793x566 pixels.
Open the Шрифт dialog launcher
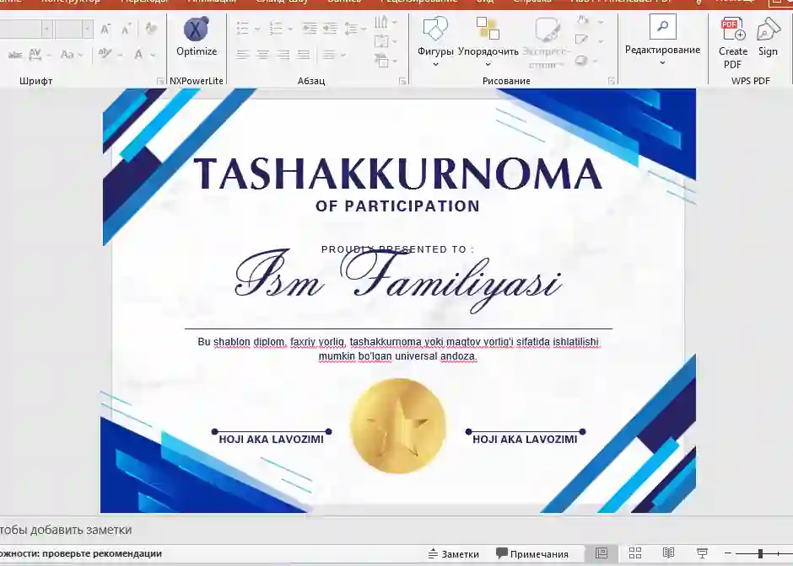[x=159, y=81]
